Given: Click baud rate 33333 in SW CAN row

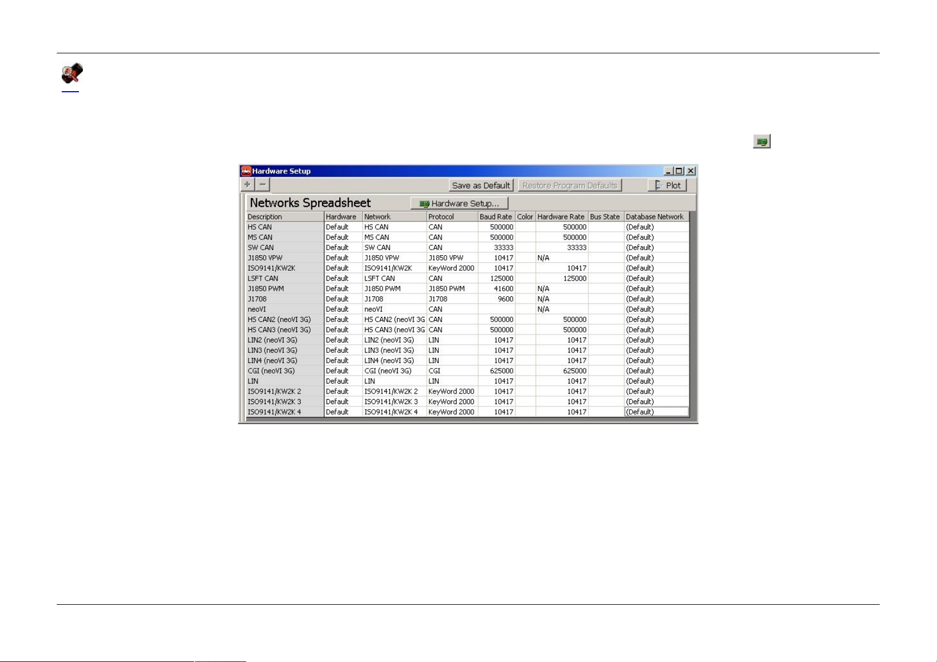Looking at the screenshot, I should point(497,247).
